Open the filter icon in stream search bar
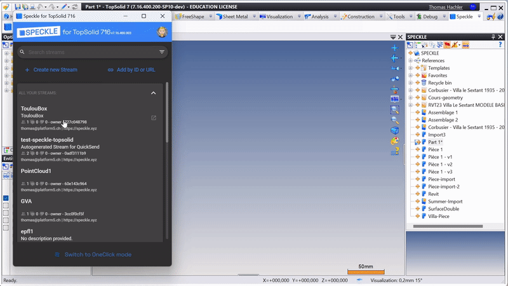The image size is (508, 286). tap(162, 52)
